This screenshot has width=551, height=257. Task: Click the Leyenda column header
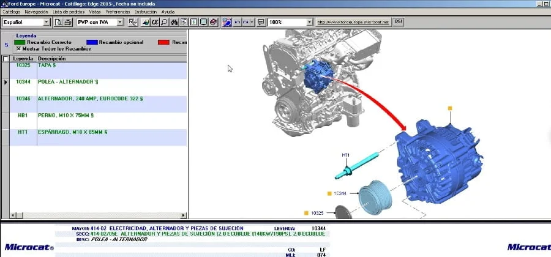click(23, 59)
